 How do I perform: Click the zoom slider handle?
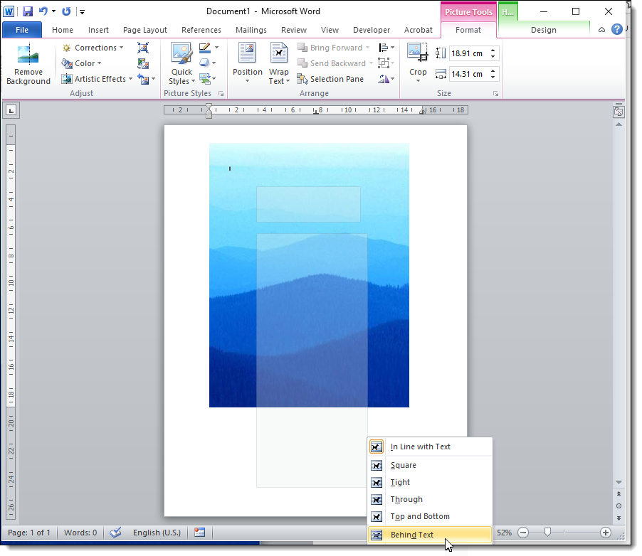547,533
